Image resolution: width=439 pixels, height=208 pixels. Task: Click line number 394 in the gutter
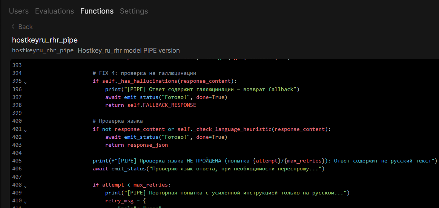[17, 73]
